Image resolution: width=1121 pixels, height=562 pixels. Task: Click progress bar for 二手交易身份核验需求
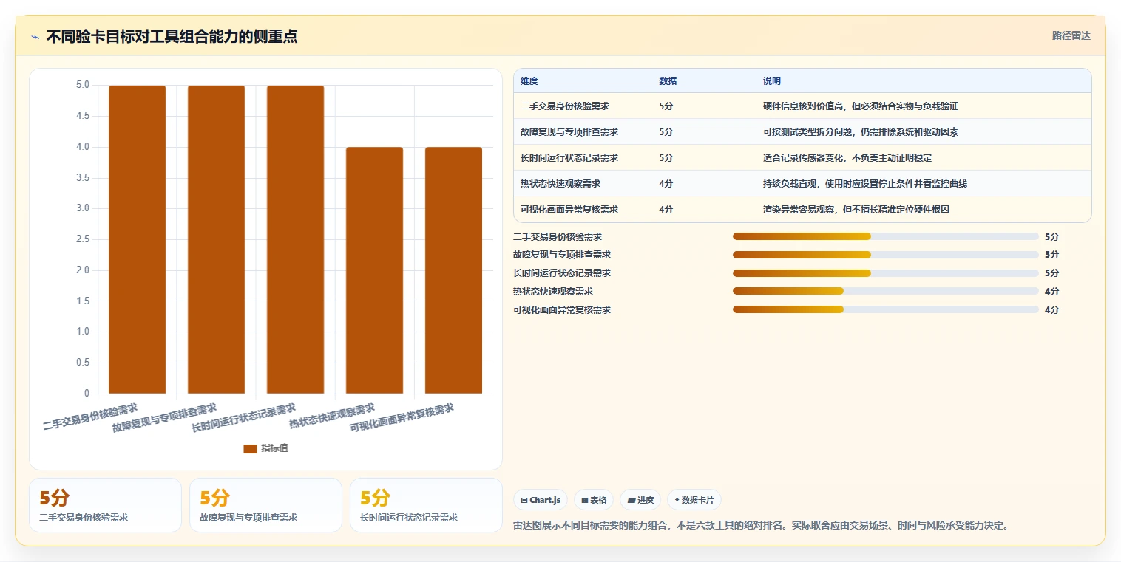click(x=886, y=236)
